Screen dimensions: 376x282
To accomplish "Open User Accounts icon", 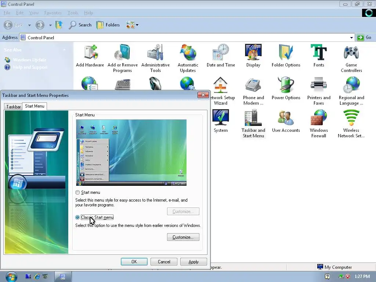I will pos(286,121).
